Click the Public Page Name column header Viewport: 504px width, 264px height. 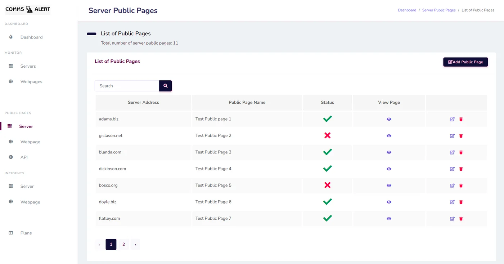247,102
